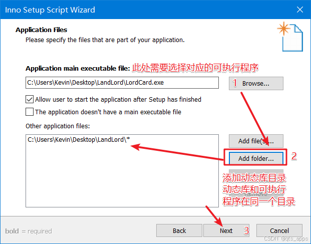The image size is (311, 244).
Task: Select the C:\Users\Kevin\Desktop\LandLord\* entry in the list
Action: coord(79,140)
